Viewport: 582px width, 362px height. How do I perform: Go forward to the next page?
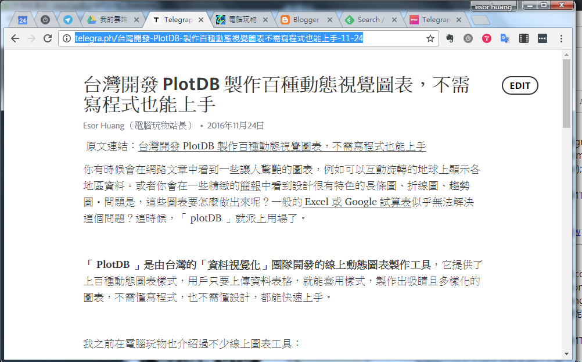(x=31, y=38)
